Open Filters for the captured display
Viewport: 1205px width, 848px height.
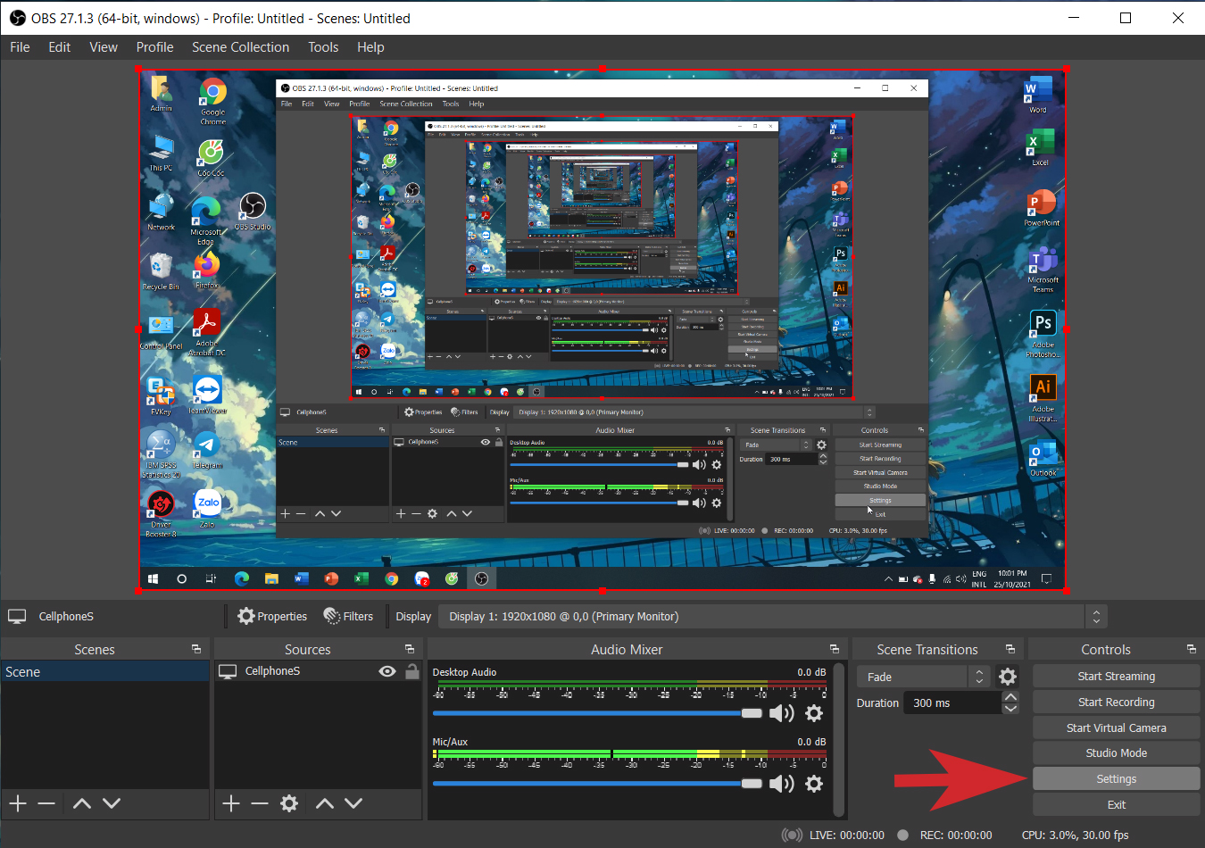click(x=349, y=616)
